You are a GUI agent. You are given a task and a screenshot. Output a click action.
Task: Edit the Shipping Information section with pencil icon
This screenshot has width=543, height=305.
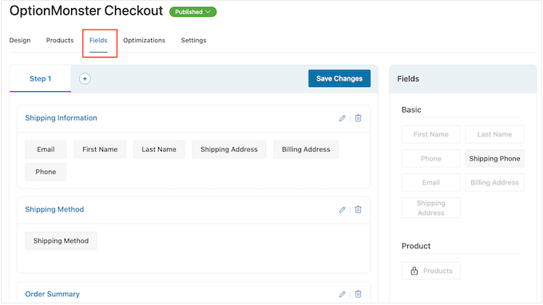(x=342, y=118)
